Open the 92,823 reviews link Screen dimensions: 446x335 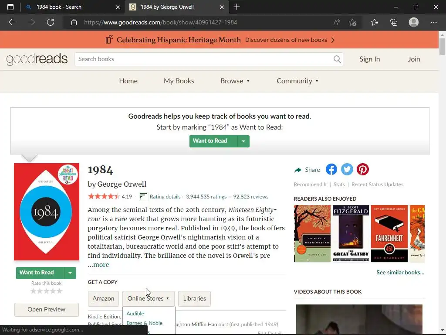point(251,197)
